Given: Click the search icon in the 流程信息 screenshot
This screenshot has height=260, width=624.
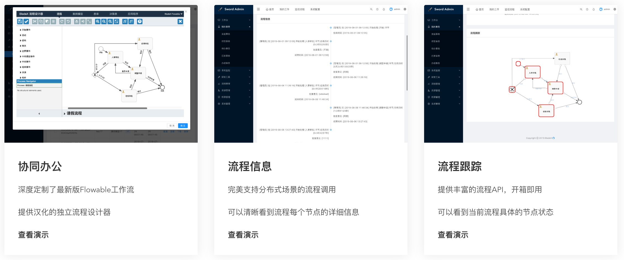Looking at the screenshot, I should pos(371,9).
